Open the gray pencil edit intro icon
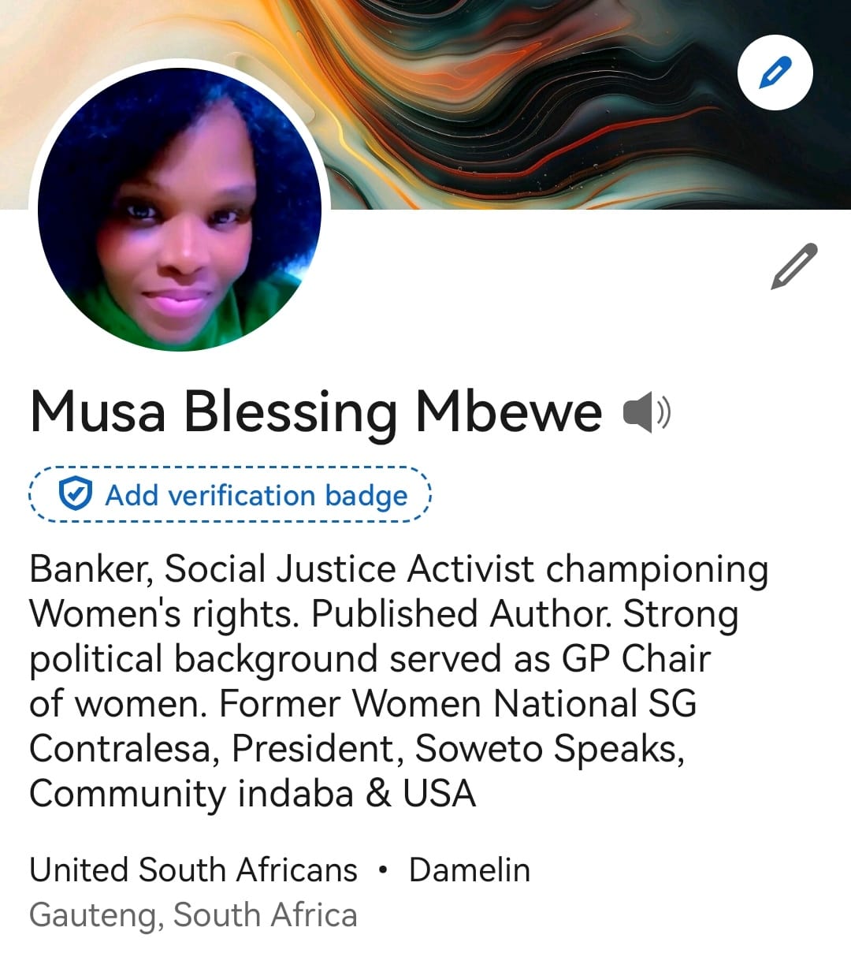Viewport: 851px width, 957px height. coord(793,266)
